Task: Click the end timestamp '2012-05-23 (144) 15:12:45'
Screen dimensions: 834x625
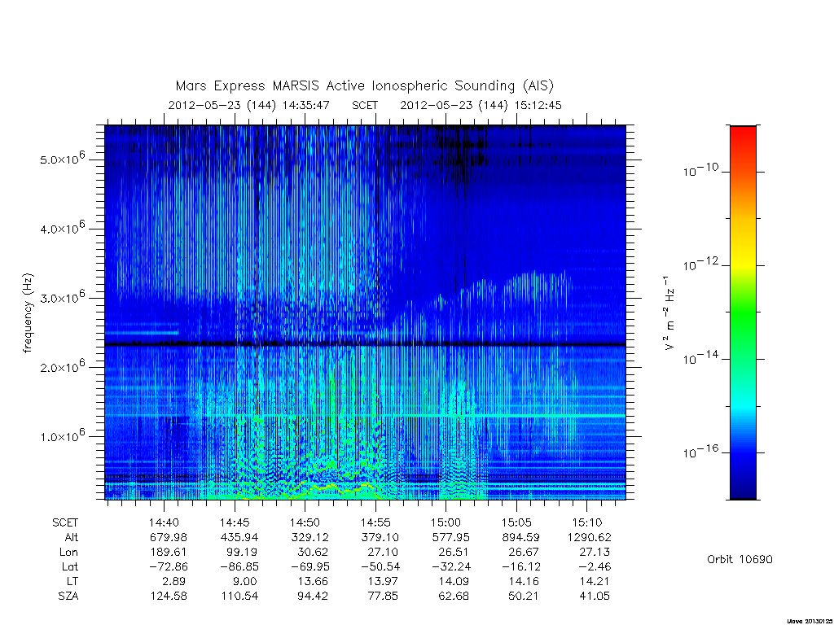Action: click(x=481, y=105)
